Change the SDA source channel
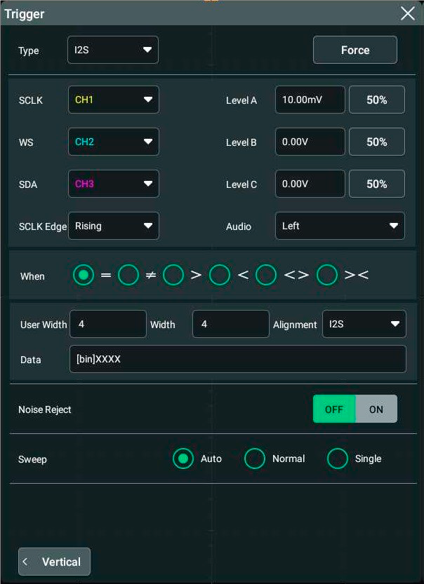The image size is (424, 584). [x=114, y=184]
